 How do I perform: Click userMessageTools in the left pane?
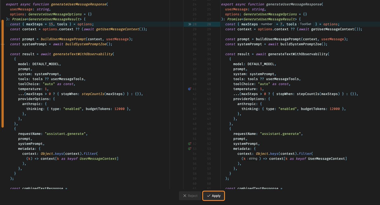pyautogui.click(x=68, y=79)
